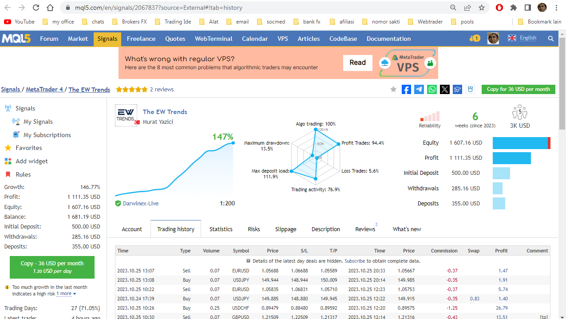The image size is (566, 319).
Task: Open the MQL5 site search magnifier
Action: pos(551,39)
